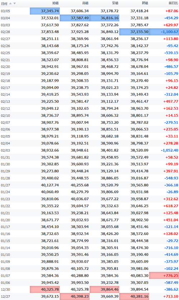Screen dimensions: 179x300
Task: Select the 02/13 close value 39,461.47
Action: pos(139,101)
